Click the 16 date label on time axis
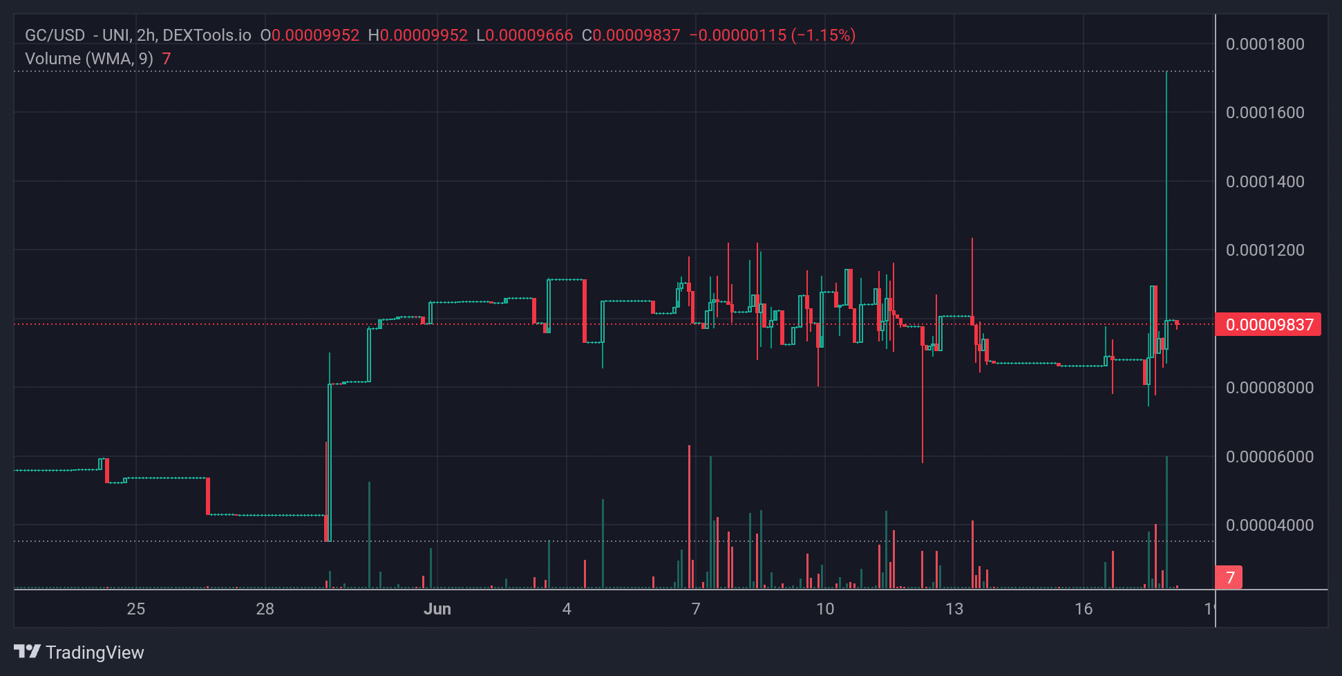The width and height of the screenshot is (1342, 676). tap(1084, 609)
